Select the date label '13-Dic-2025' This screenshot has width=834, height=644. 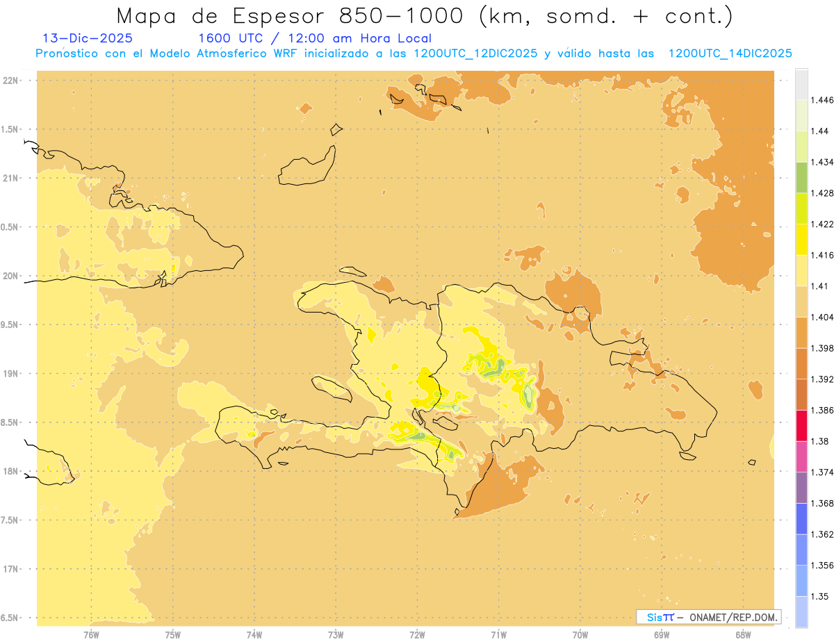pos(88,38)
